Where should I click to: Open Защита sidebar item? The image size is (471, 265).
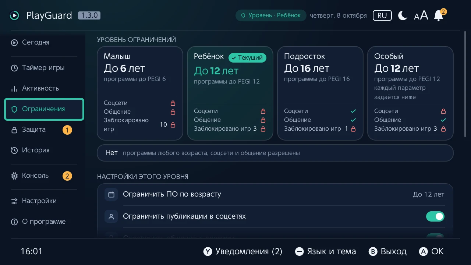point(44,130)
